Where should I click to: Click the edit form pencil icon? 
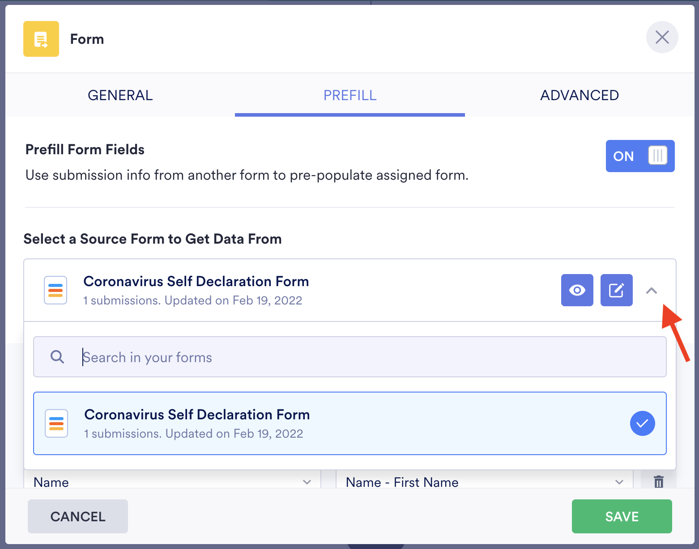[616, 290]
